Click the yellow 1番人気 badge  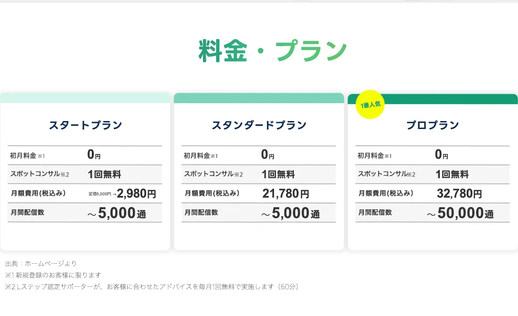pos(370,105)
